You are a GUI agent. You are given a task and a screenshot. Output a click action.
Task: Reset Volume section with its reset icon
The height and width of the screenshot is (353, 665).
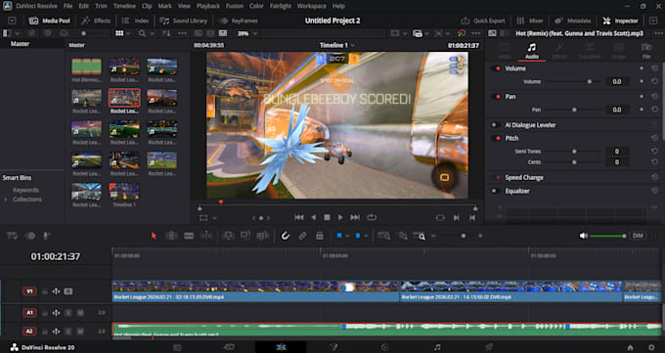pos(655,68)
